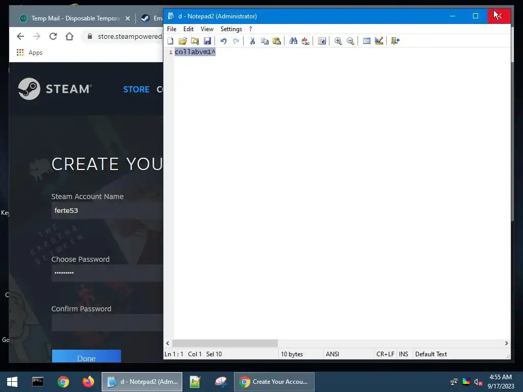Open Replace with the abc icon

305,41
